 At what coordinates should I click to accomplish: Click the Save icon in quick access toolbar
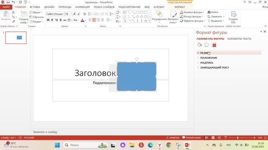tap(8, 2)
